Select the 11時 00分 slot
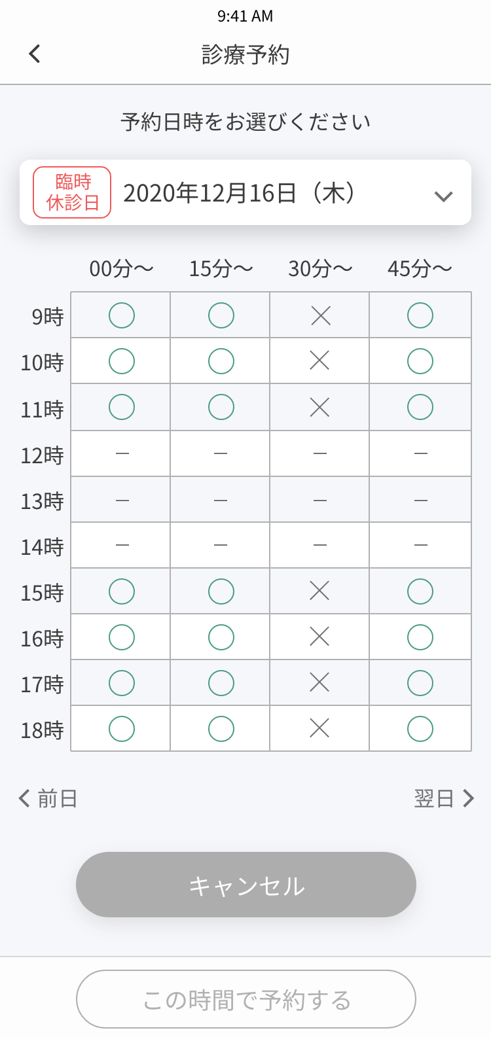Screen dimensions: 491x1039 (x=122, y=407)
